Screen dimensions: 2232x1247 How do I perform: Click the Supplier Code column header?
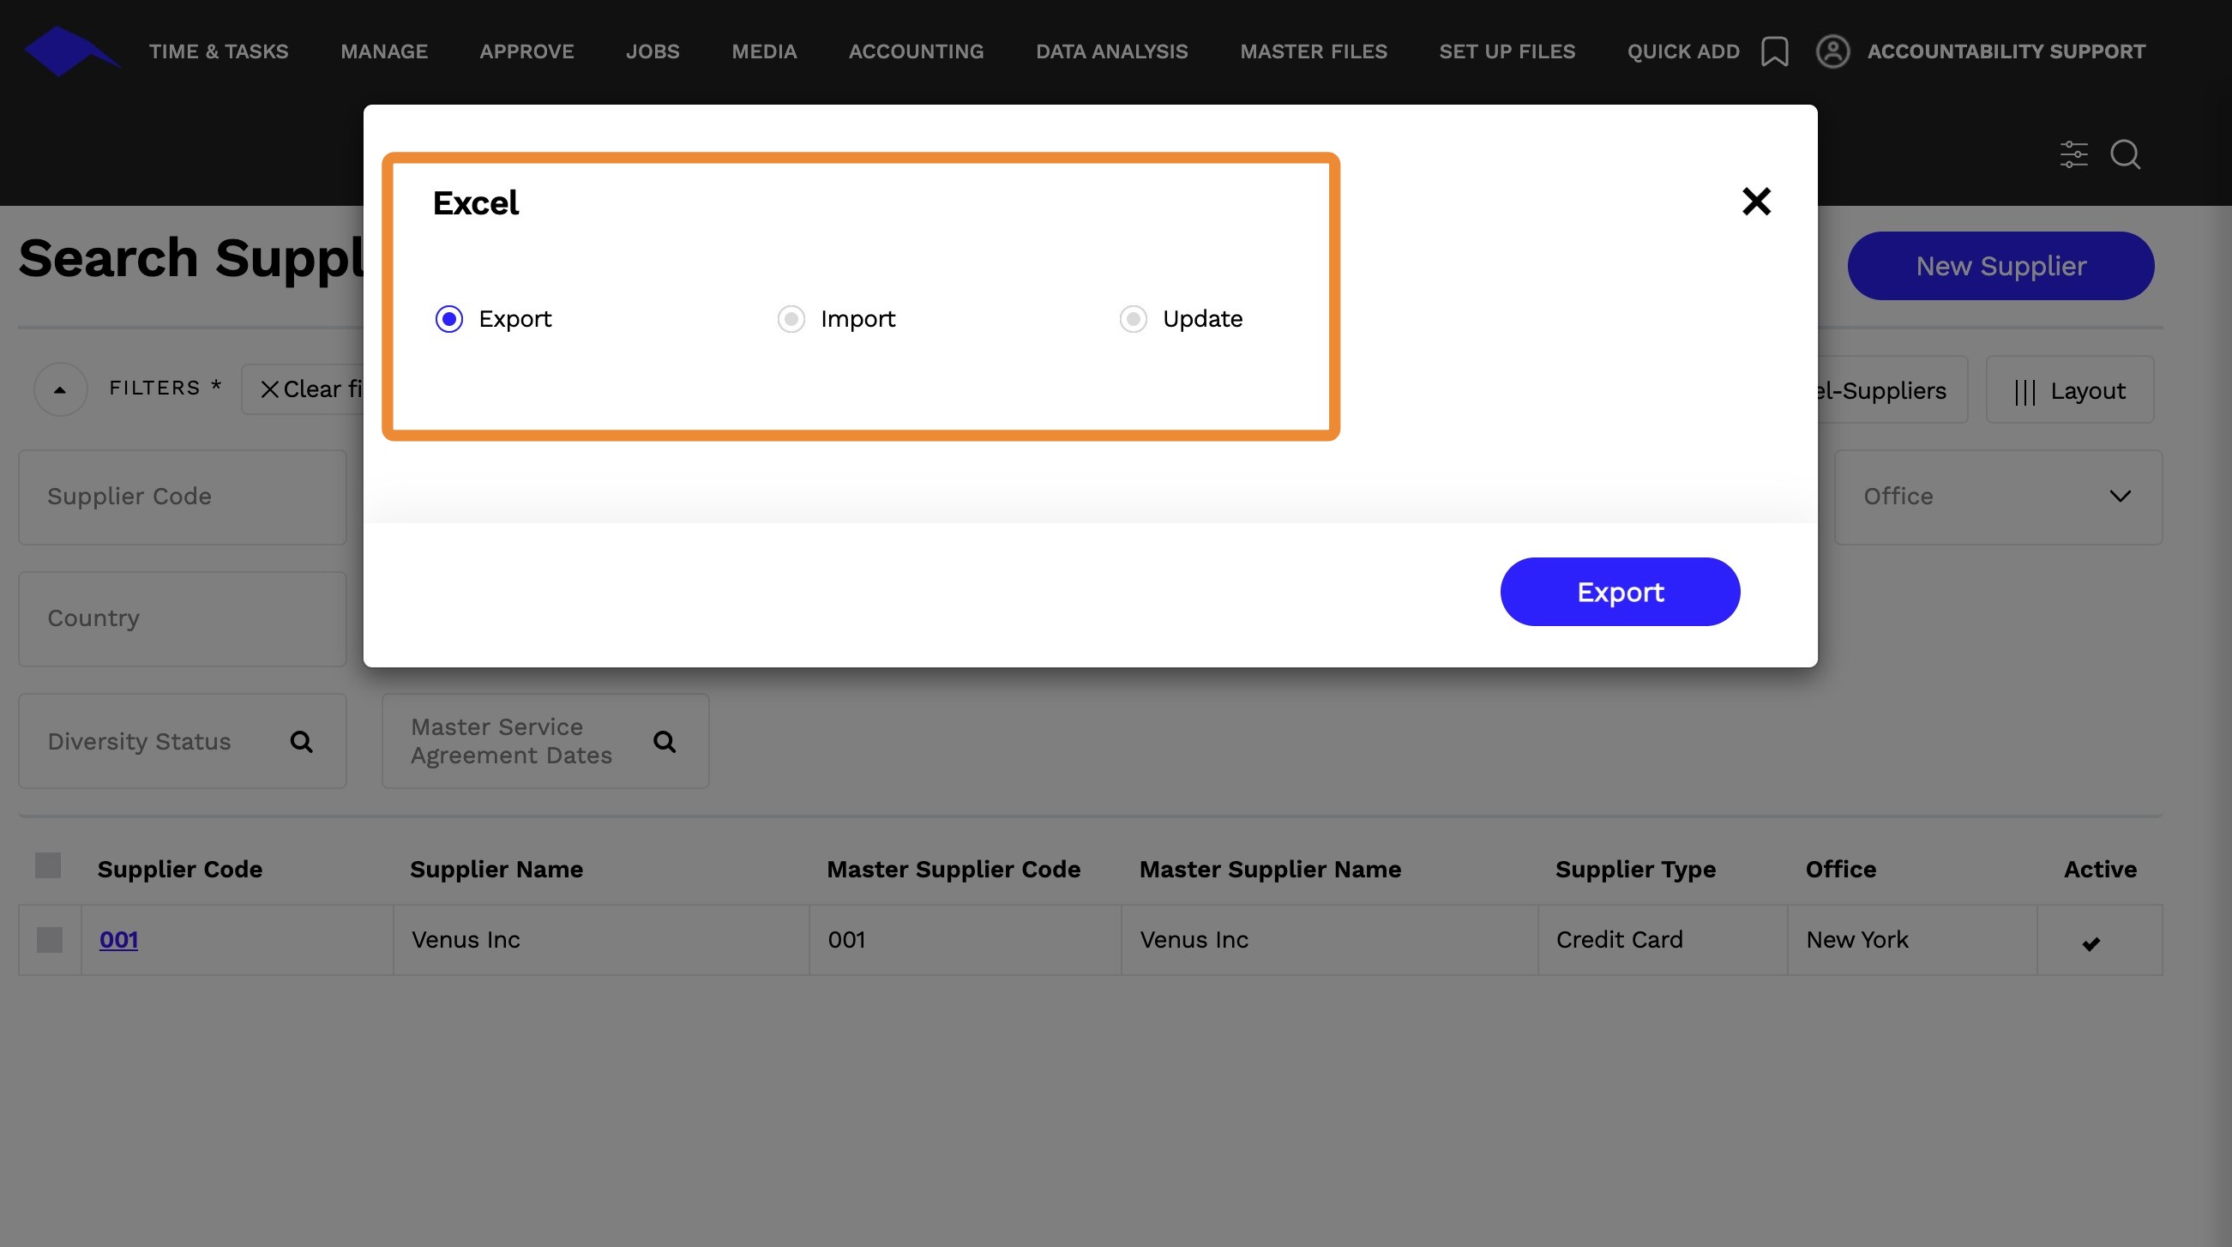pyautogui.click(x=179, y=869)
